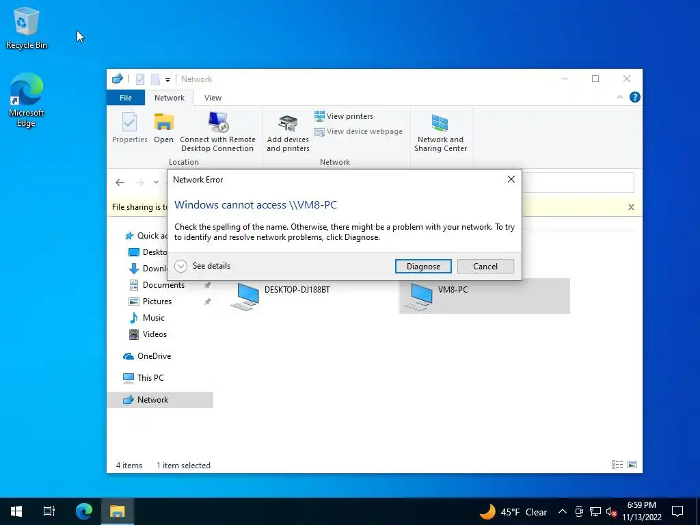Click the muted volume tray icon

tap(612, 511)
